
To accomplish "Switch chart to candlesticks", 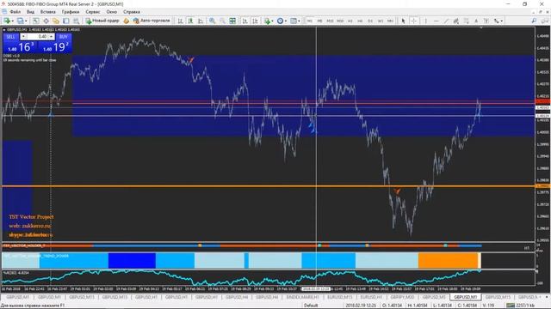I will click(190, 21).
